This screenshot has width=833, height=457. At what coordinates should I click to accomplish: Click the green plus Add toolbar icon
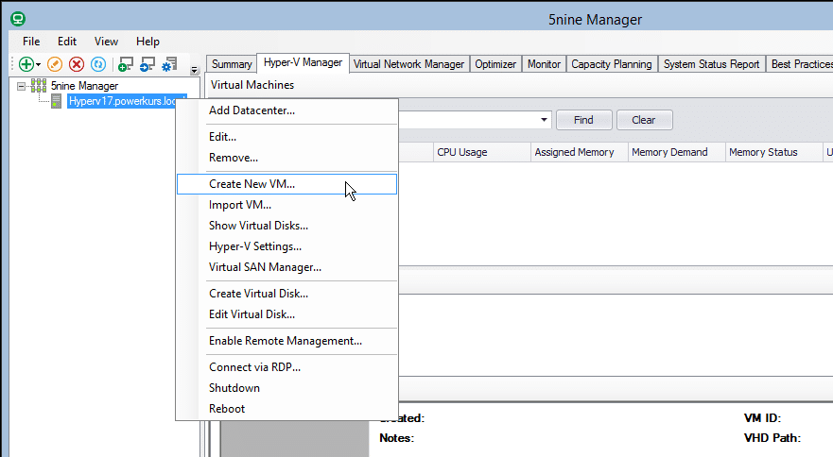(26, 64)
